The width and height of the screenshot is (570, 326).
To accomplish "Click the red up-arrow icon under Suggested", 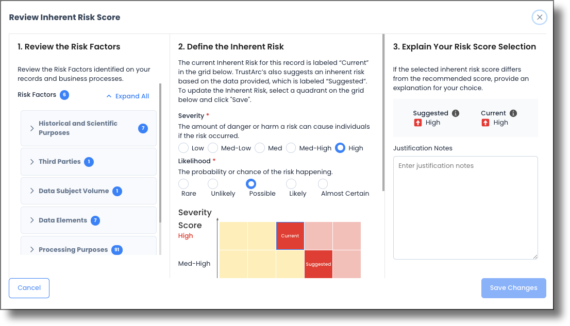I will [x=418, y=123].
